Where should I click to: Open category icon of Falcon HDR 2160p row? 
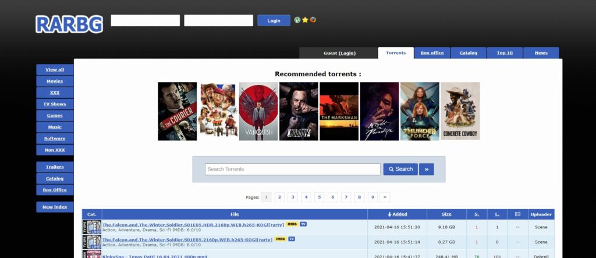(91, 227)
